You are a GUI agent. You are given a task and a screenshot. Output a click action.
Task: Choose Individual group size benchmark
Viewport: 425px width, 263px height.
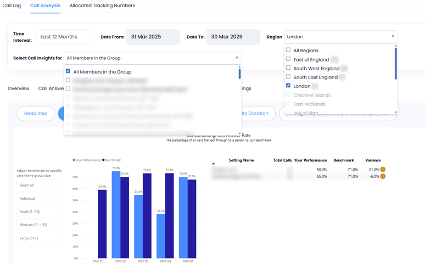pyautogui.click(x=40, y=198)
